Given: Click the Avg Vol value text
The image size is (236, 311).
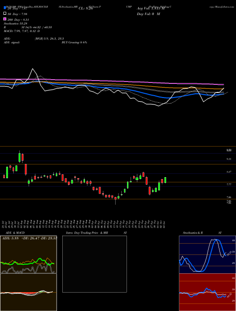Looking at the screenshot, I should tap(151, 8).
